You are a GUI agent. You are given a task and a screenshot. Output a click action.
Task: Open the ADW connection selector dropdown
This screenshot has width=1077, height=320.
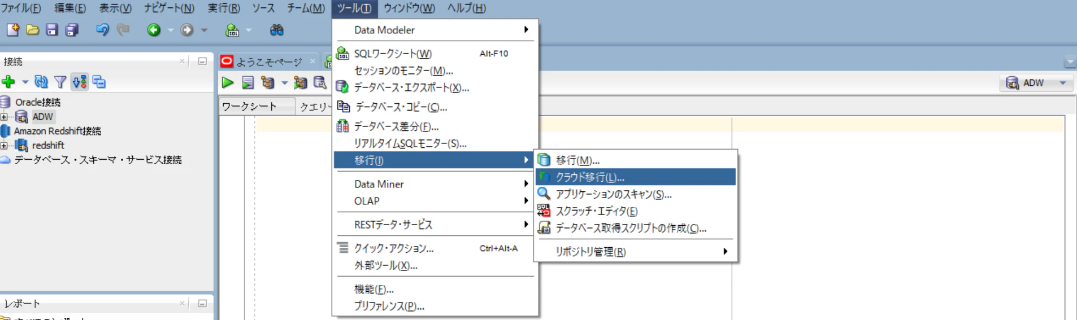click(1062, 83)
